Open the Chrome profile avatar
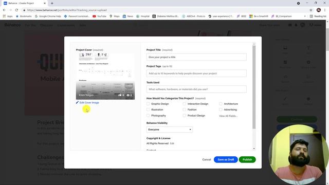Screen dimensions: 329x185 [319, 10]
